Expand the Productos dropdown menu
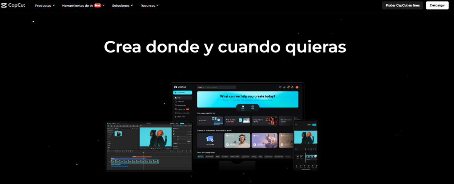Screen dimensions: 454x184 click(x=45, y=6)
